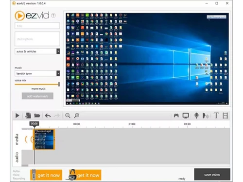Open the kentish town music dropdown
The image size is (243, 182).
pyautogui.click(x=37, y=73)
